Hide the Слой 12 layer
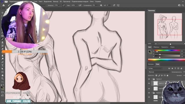This screenshot has width=185, height=104. (149, 83)
